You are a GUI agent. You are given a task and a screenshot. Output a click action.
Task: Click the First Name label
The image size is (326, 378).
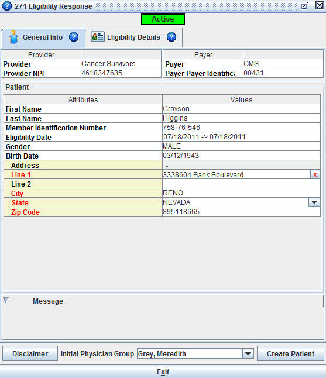tap(23, 109)
